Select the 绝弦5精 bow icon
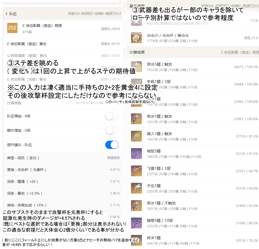 [136, 154]
